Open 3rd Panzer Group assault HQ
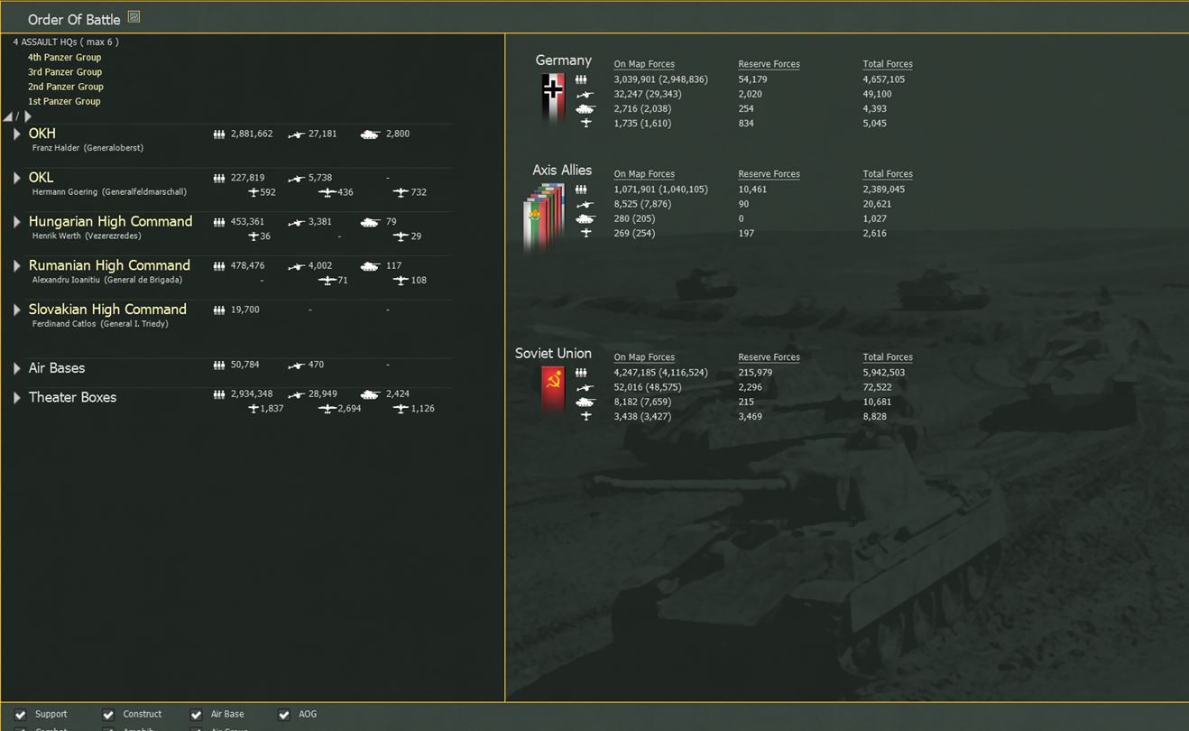The height and width of the screenshot is (731, 1189). [x=64, y=72]
